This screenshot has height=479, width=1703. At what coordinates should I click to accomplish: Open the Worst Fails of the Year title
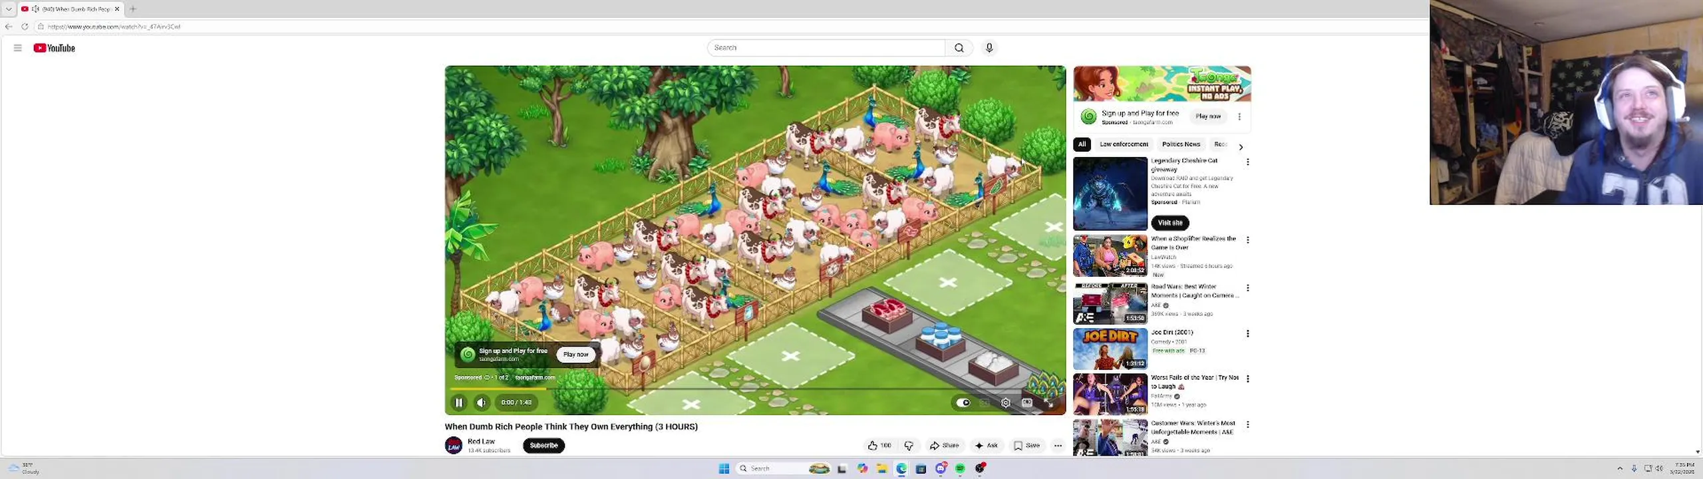point(1195,382)
